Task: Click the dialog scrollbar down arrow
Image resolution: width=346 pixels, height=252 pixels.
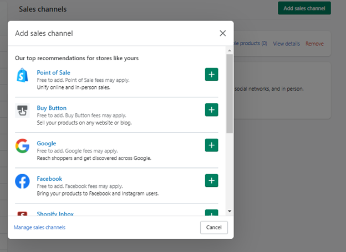Action: point(230,211)
